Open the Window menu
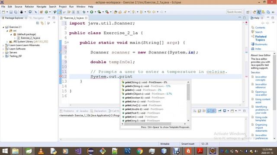The height and width of the screenshot is (155, 277). 81,7
